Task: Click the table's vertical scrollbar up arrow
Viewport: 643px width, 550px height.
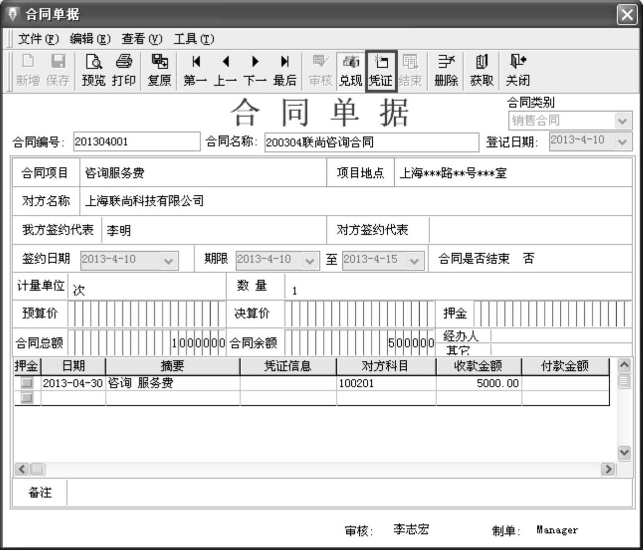Action: click(624, 365)
